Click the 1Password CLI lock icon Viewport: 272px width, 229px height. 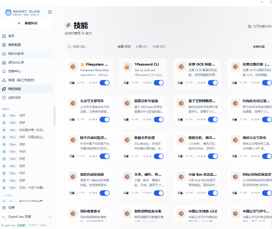[127, 66]
